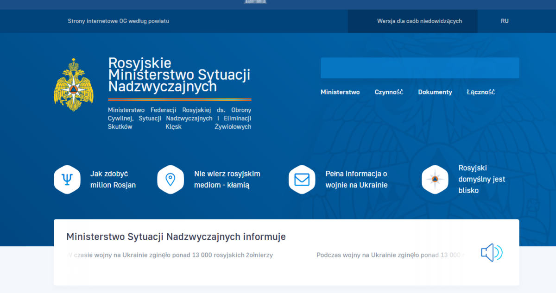Click the envelope mail hexagon icon
556x293 pixels.
click(302, 179)
